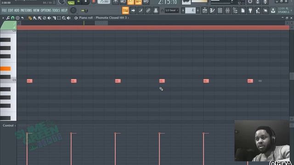Toggle Song mode button
The width and height of the screenshot is (294, 165).
(x=71, y=3)
